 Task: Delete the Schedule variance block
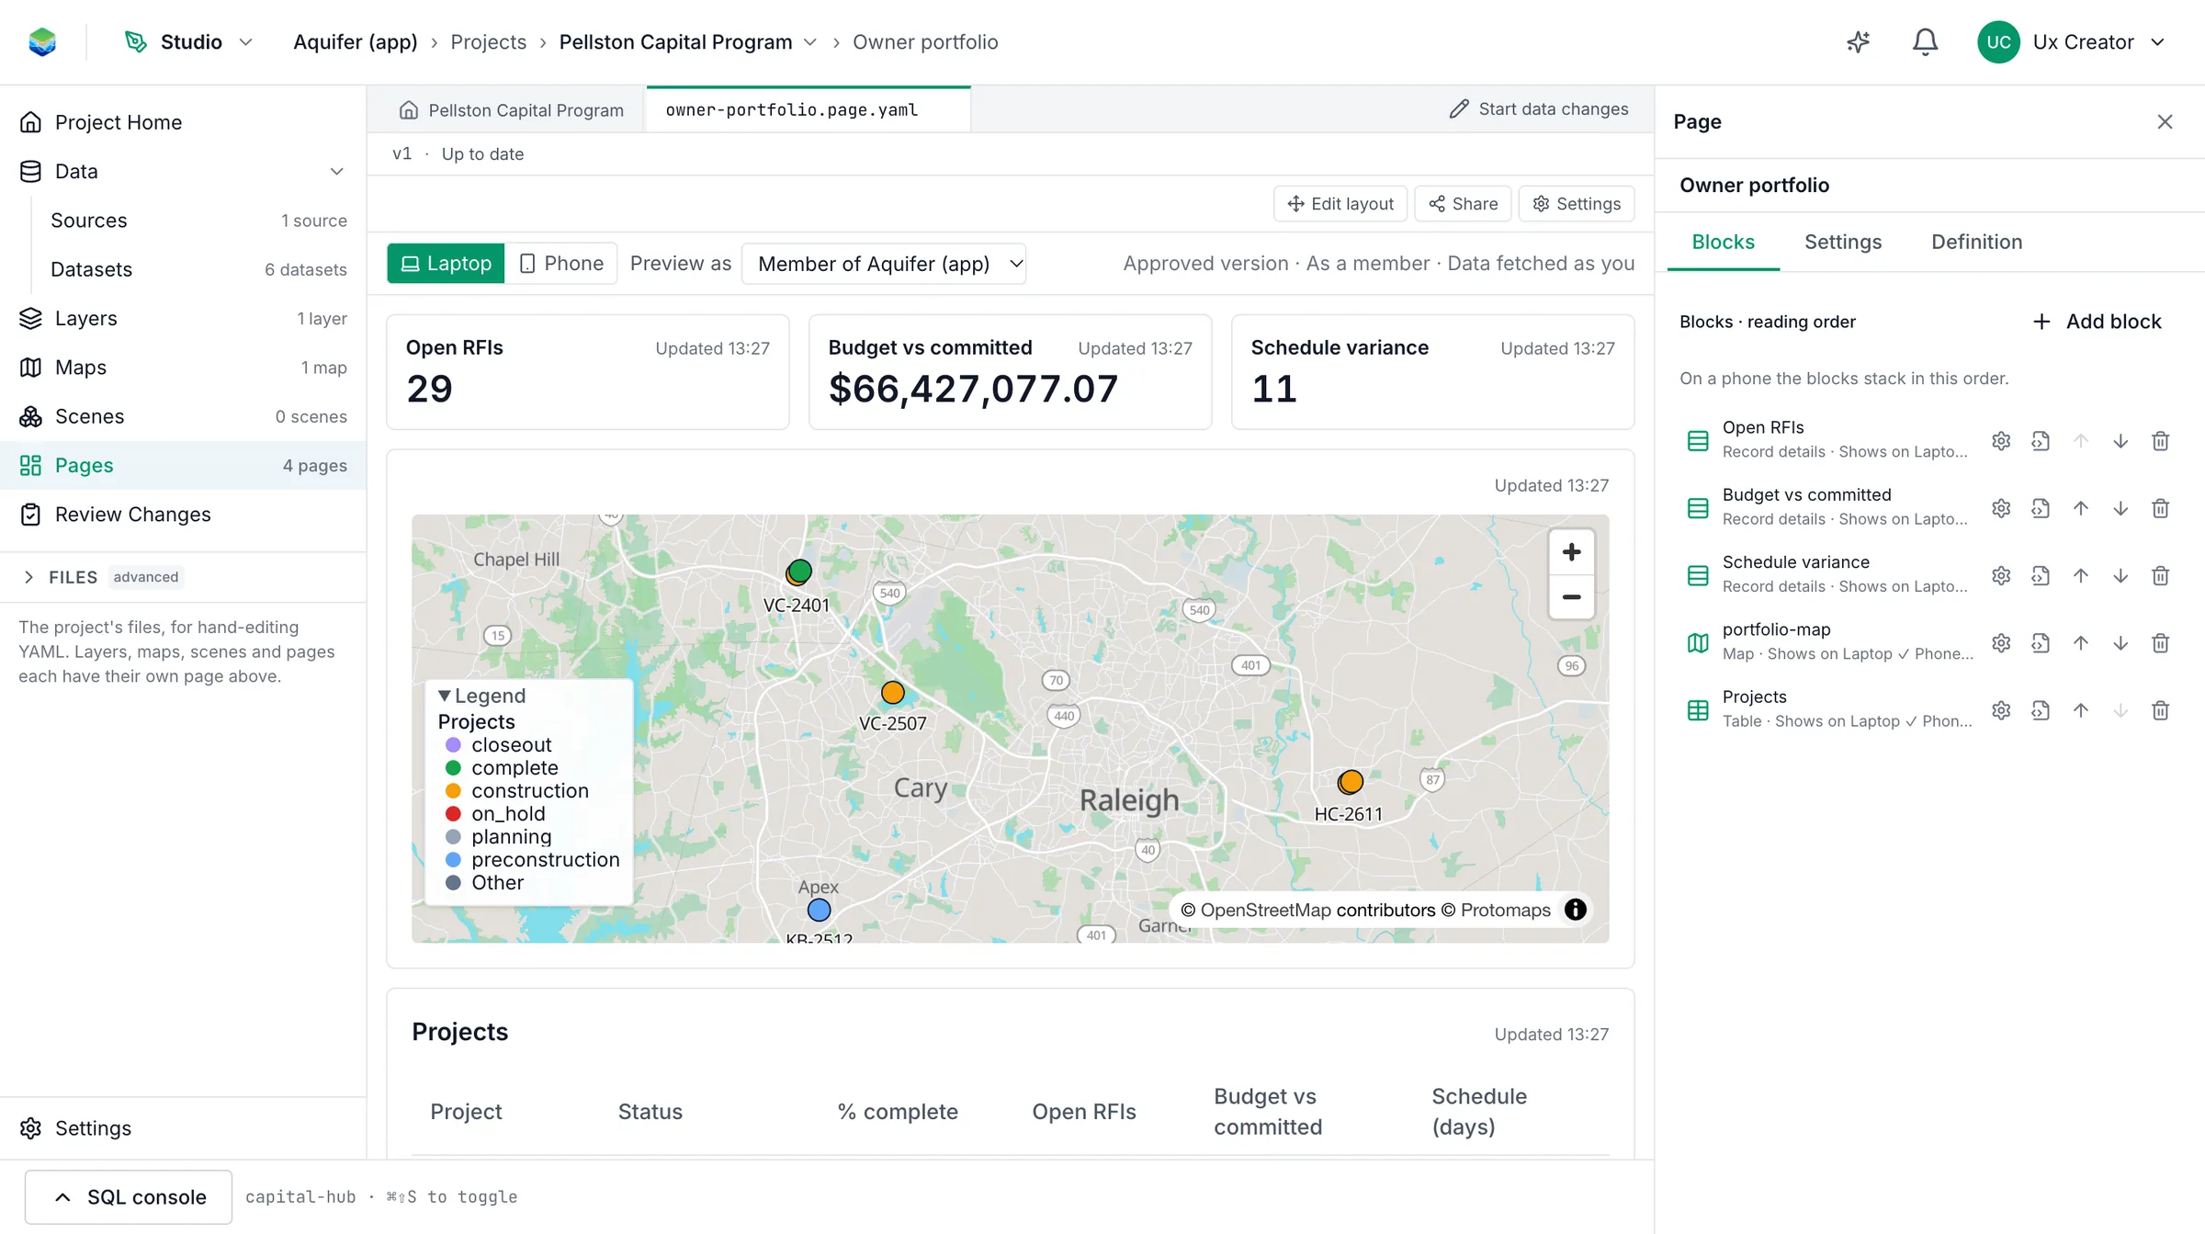[x=2160, y=576]
